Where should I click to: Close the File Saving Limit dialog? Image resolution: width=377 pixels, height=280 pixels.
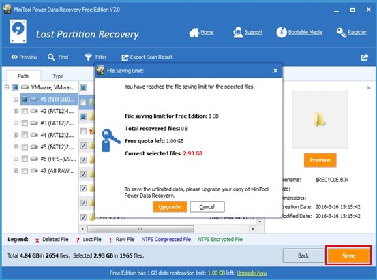point(275,71)
